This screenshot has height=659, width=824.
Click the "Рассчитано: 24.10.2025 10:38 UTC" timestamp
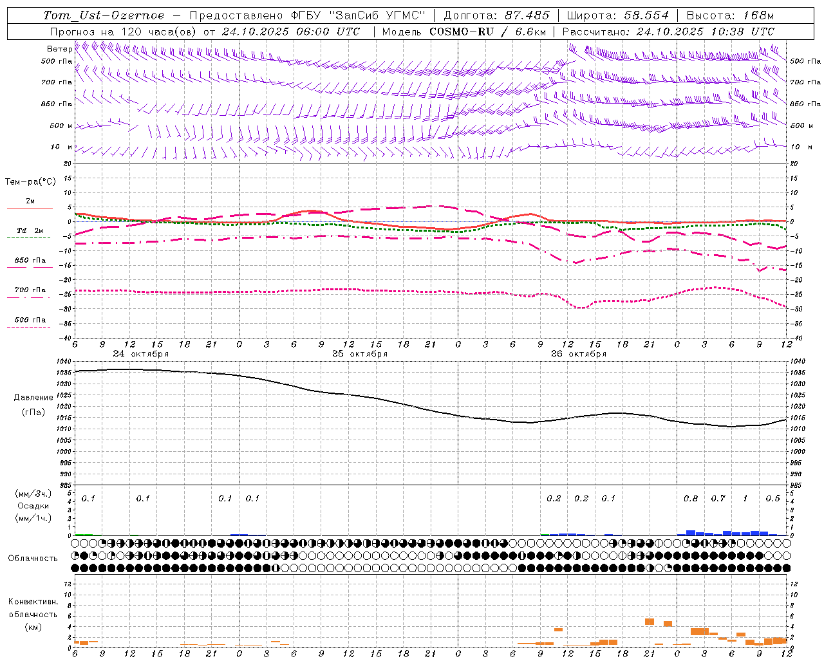pyautogui.click(x=668, y=32)
